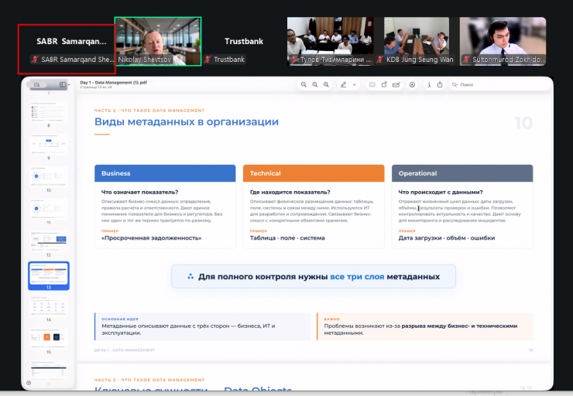Screen dimensions: 573x396
Task: Click the example «Просроченная задолженность»
Action: pos(151,238)
